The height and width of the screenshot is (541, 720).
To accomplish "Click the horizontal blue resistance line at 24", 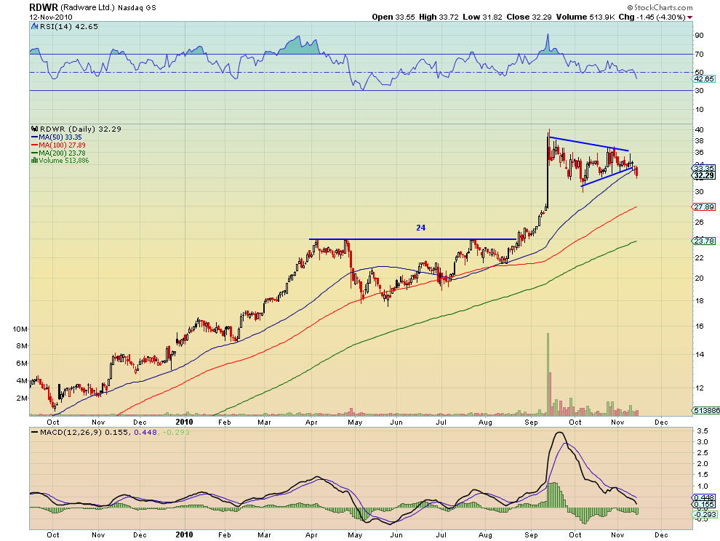I will click(413, 239).
